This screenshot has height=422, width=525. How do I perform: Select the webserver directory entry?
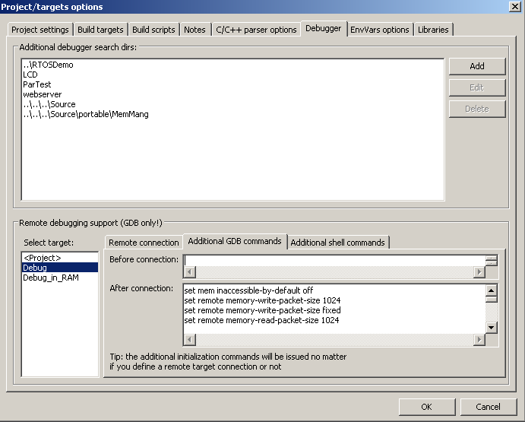[x=43, y=94]
